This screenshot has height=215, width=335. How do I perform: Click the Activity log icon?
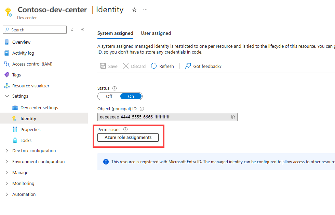click(x=7, y=53)
